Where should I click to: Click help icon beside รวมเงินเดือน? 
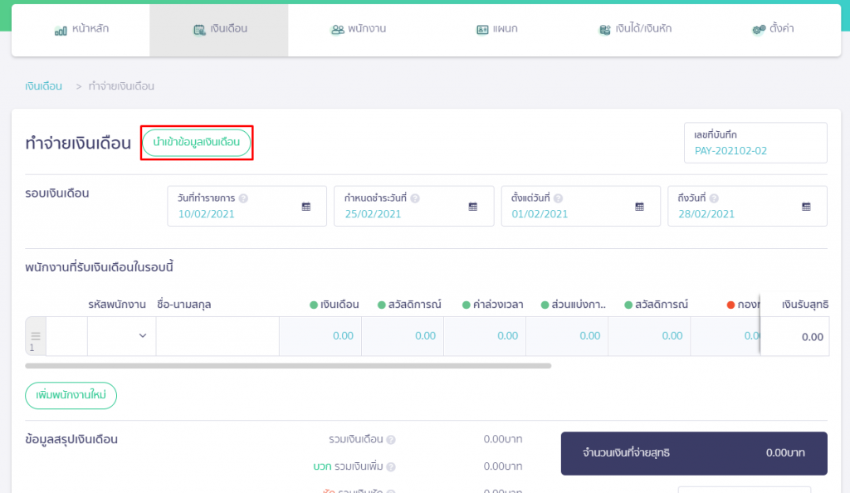[x=391, y=439]
